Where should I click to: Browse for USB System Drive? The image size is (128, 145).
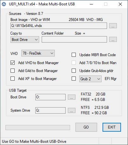72,110
